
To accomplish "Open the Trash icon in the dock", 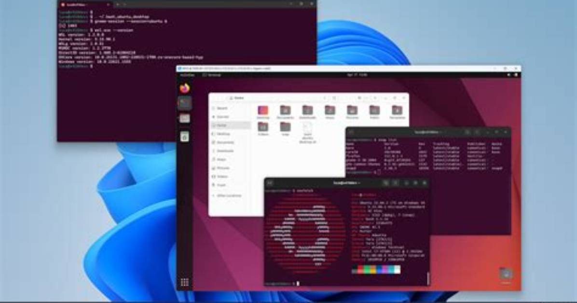I will click(185, 137).
